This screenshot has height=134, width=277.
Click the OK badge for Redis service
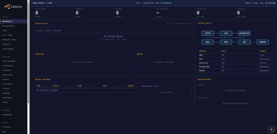tap(223, 71)
